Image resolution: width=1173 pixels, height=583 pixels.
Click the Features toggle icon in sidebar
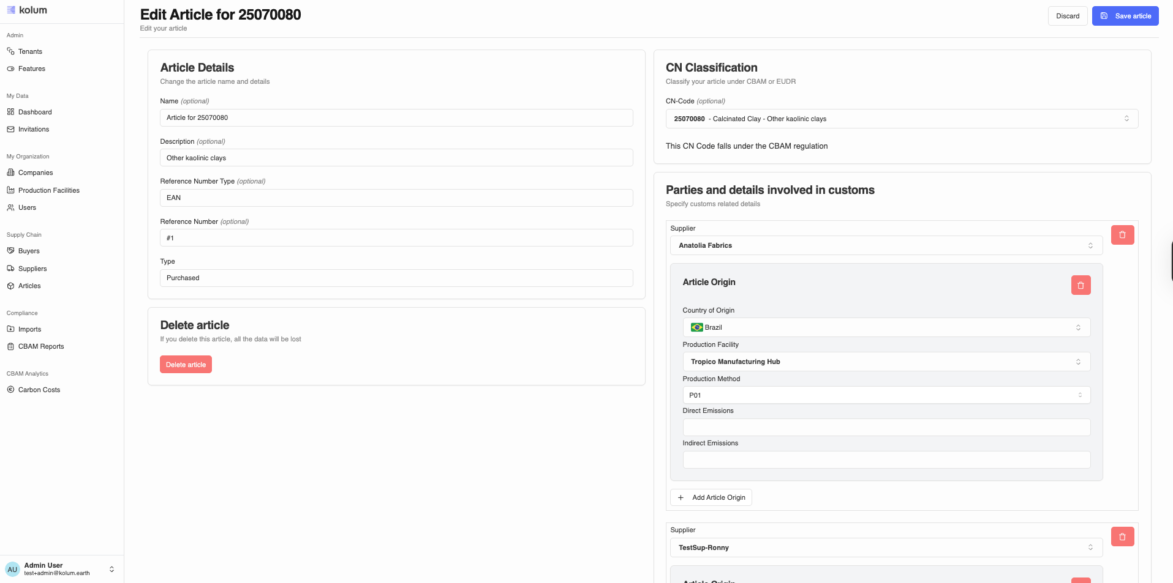coord(10,69)
